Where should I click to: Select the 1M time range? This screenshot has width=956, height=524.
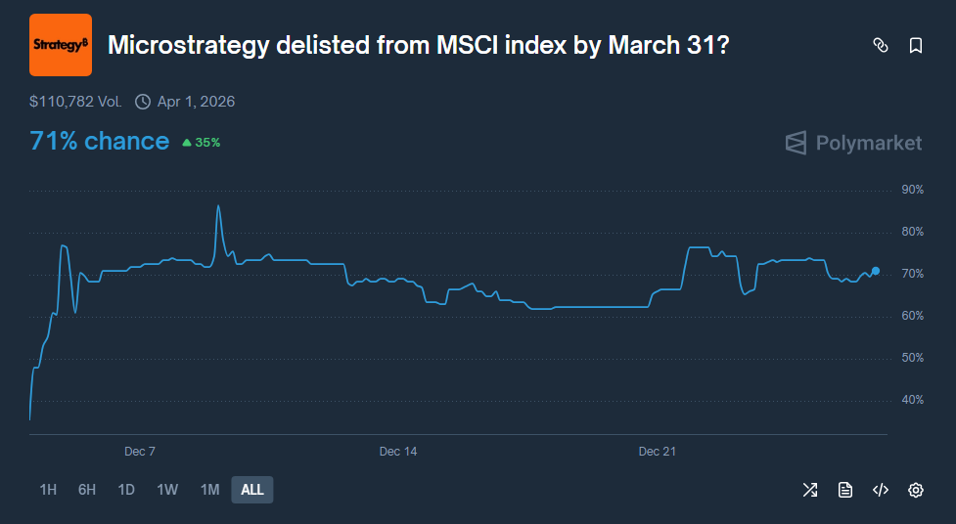pyautogui.click(x=209, y=490)
